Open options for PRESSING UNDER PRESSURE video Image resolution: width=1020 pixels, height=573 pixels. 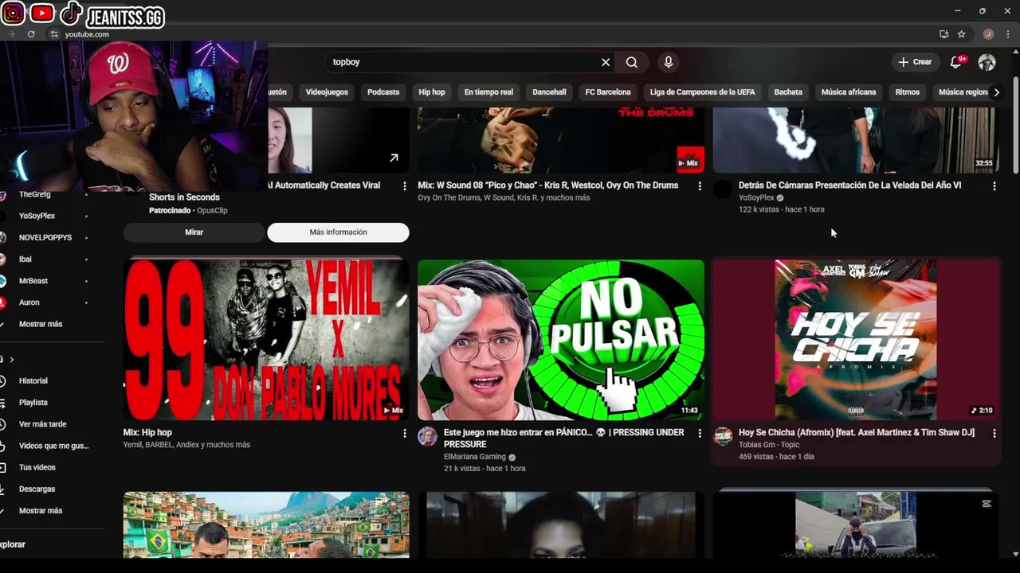(x=700, y=433)
